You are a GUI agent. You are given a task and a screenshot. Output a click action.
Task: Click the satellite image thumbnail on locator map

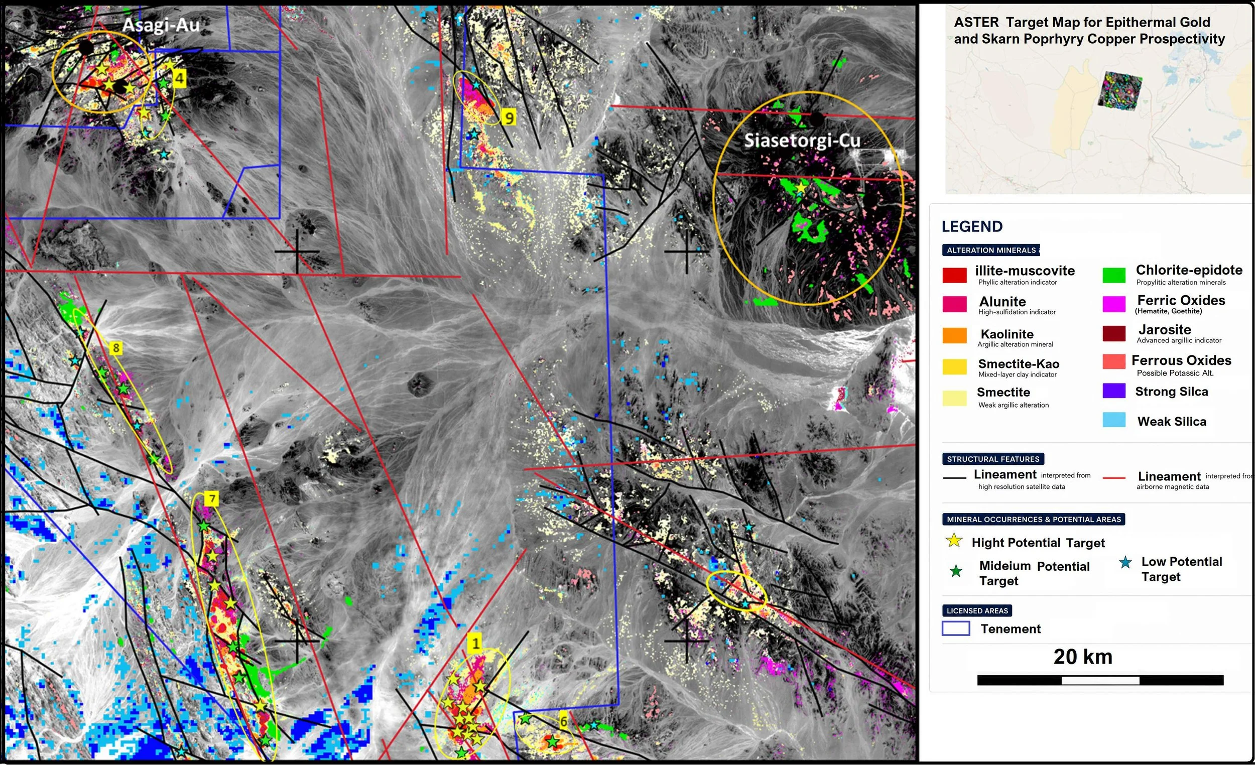click(x=1119, y=91)
